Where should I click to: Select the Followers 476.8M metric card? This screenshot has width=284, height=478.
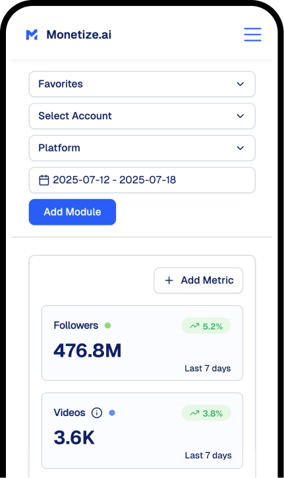[142, 343]
